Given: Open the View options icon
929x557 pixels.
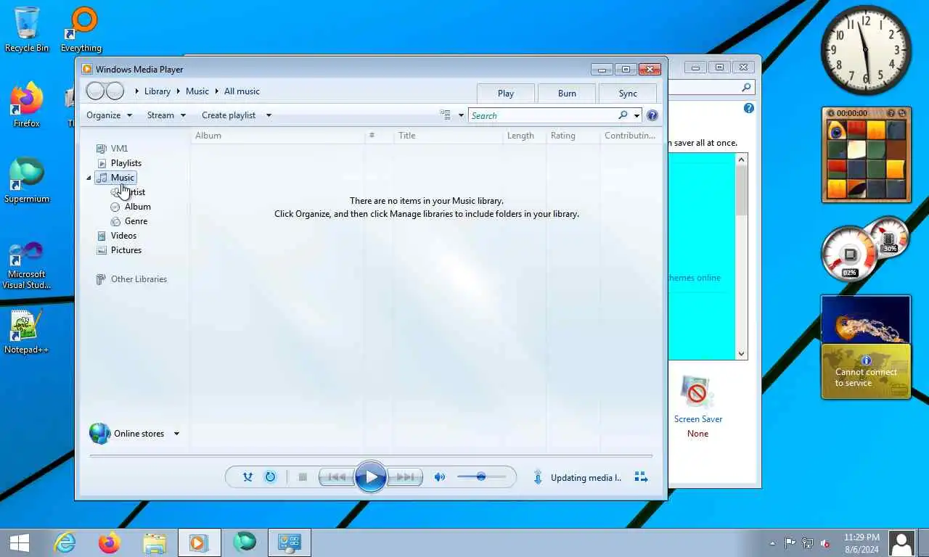Looking at the screenshot, I should point(446,115).
